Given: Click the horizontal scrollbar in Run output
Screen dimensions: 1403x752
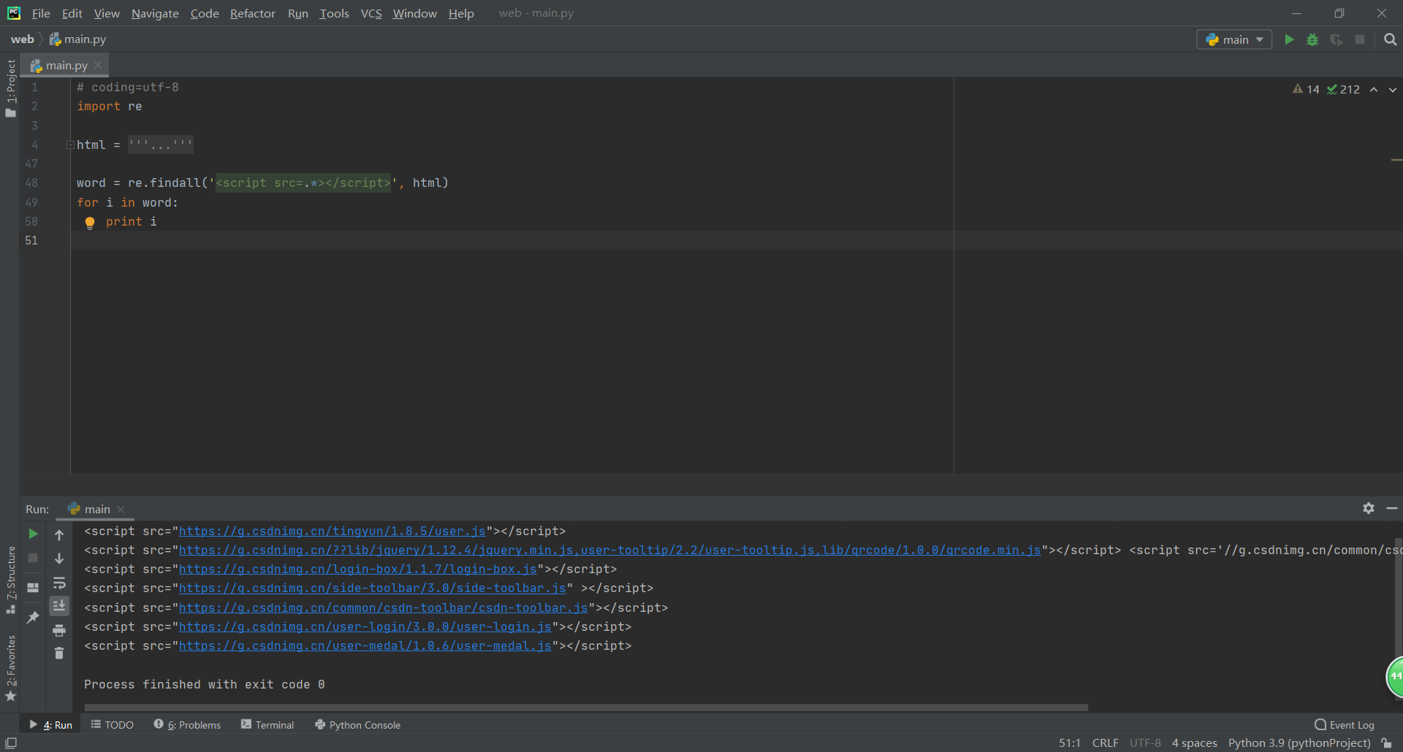Looking at the screenshot, I should coord(586,707).
